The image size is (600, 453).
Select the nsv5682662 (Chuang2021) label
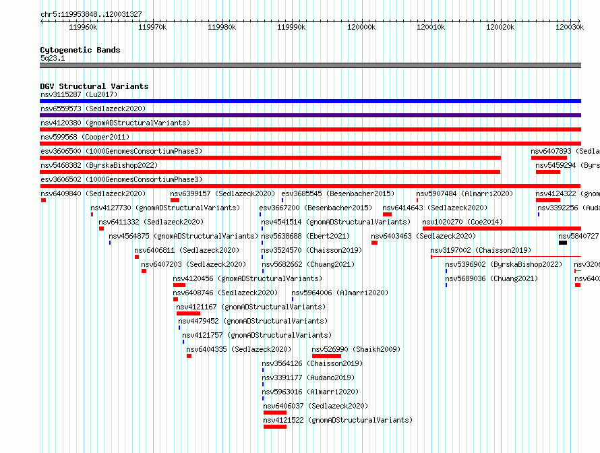[x=308, y=264]
